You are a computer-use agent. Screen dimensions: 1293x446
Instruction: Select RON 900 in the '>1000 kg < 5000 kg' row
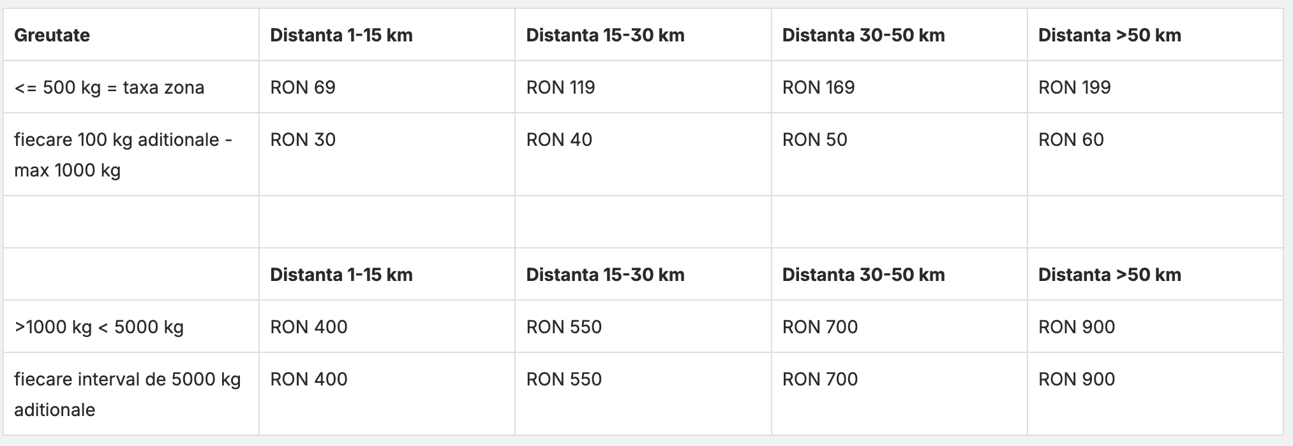(x=1077, y=327)
